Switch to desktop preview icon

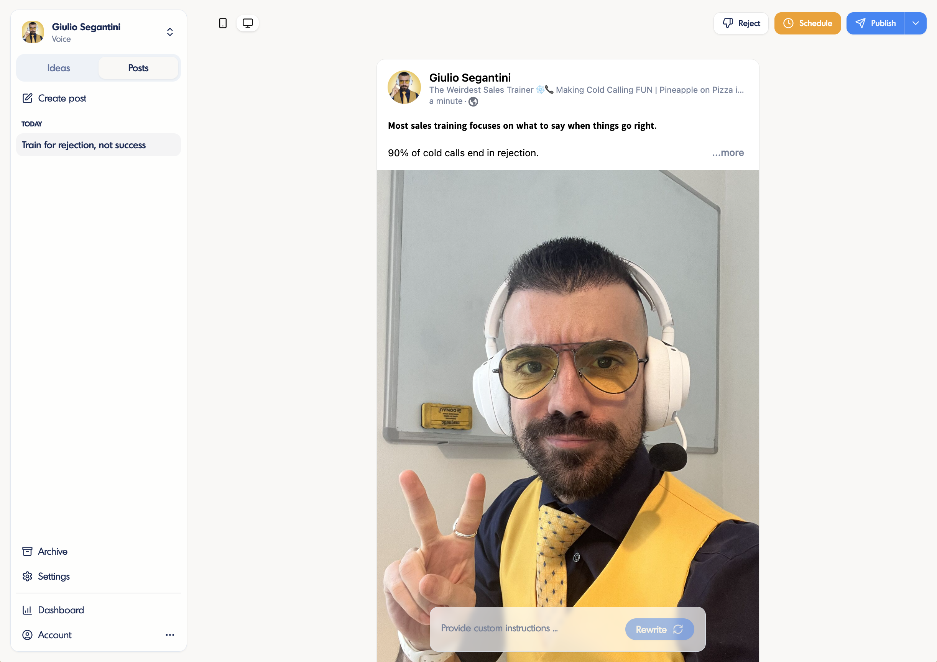point(248,23)
